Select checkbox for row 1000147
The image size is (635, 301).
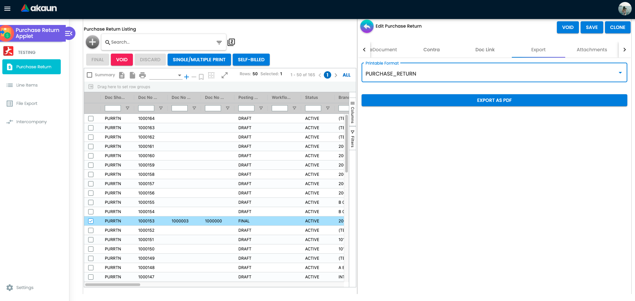coord(91,277)
